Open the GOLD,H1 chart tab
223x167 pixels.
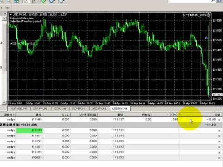pos(60,109)
